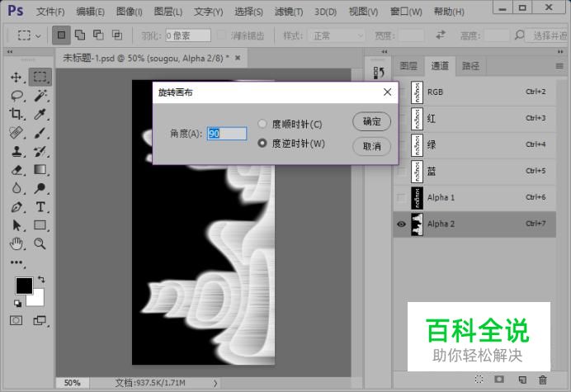
Task: Select the Crop tool
Action: [16, 114]
